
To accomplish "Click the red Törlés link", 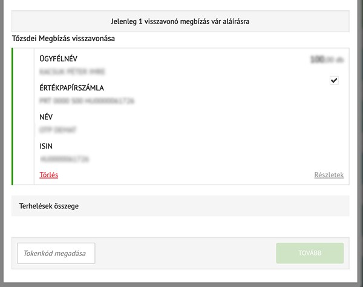I will [48, 175].
